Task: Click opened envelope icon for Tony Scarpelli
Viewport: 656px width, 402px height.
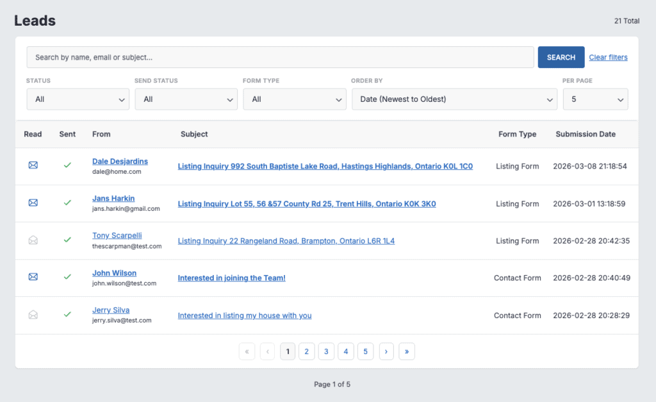Action: click(33, 240)
